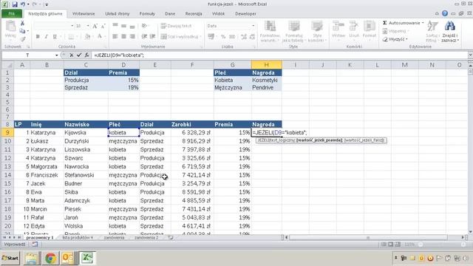Click the fx insert function icon
This screenshot has width=473, height=266.
click(x=86, y=55)
